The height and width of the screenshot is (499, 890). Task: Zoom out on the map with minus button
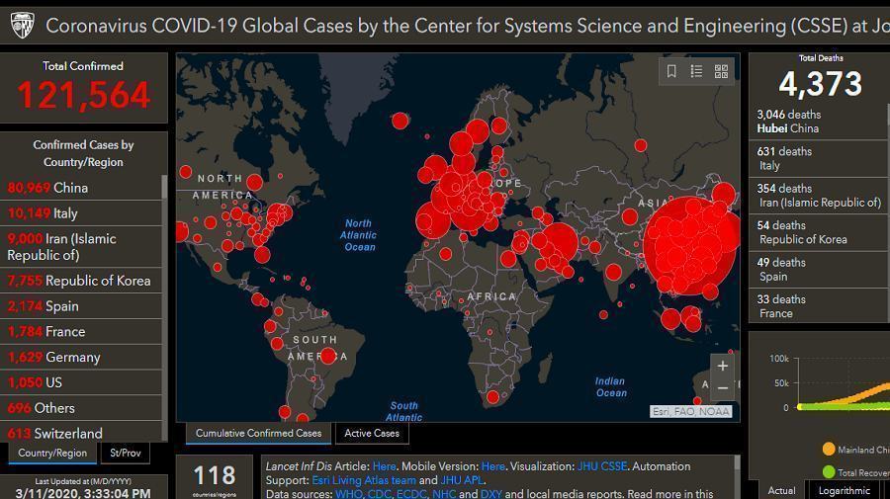[x=723, y=389]
